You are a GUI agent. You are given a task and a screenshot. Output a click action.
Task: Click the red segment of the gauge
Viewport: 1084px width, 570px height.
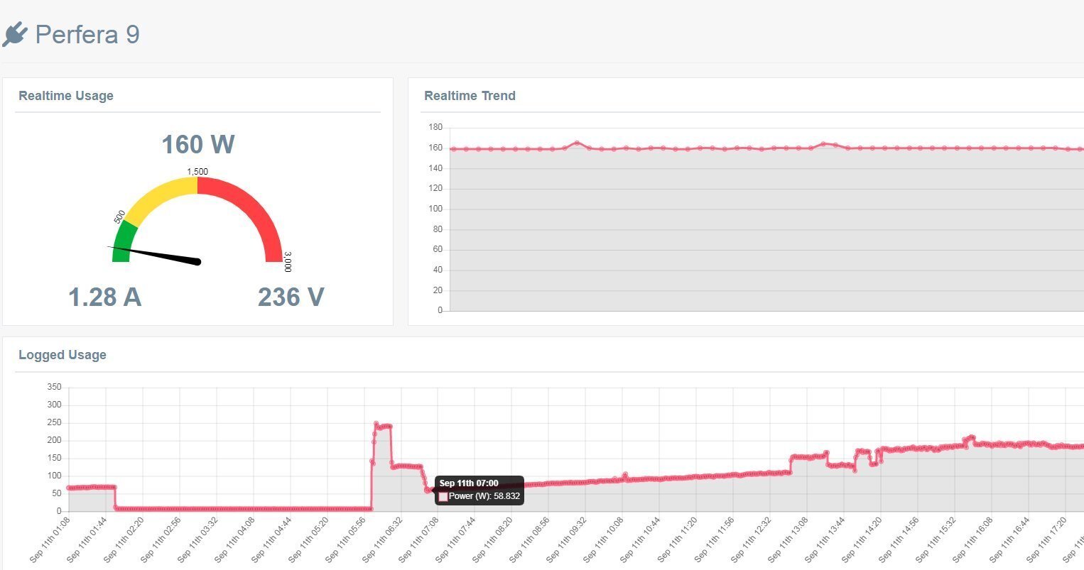(x=252, y=213)
